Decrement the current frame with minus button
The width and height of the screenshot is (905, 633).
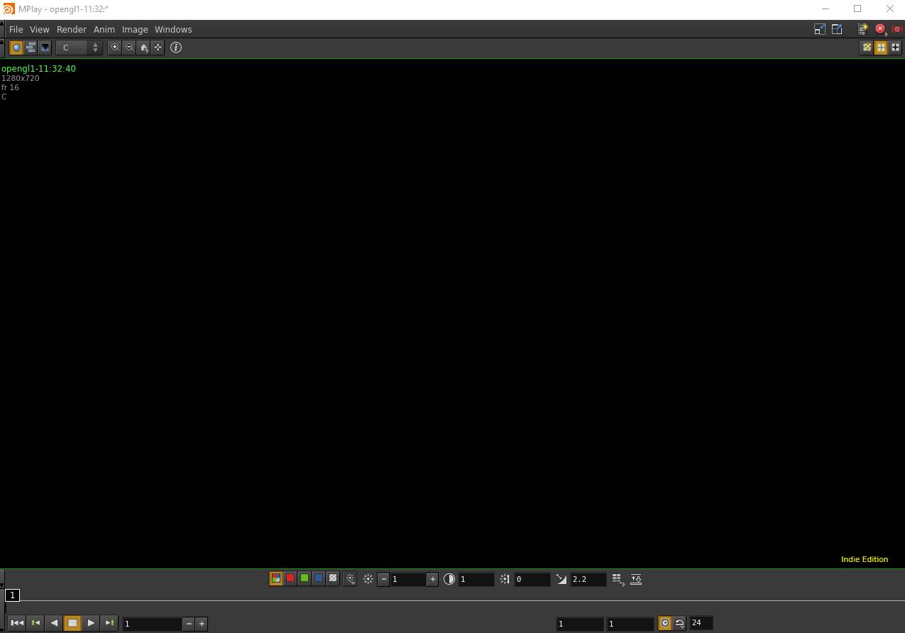[x=189, y=624]
